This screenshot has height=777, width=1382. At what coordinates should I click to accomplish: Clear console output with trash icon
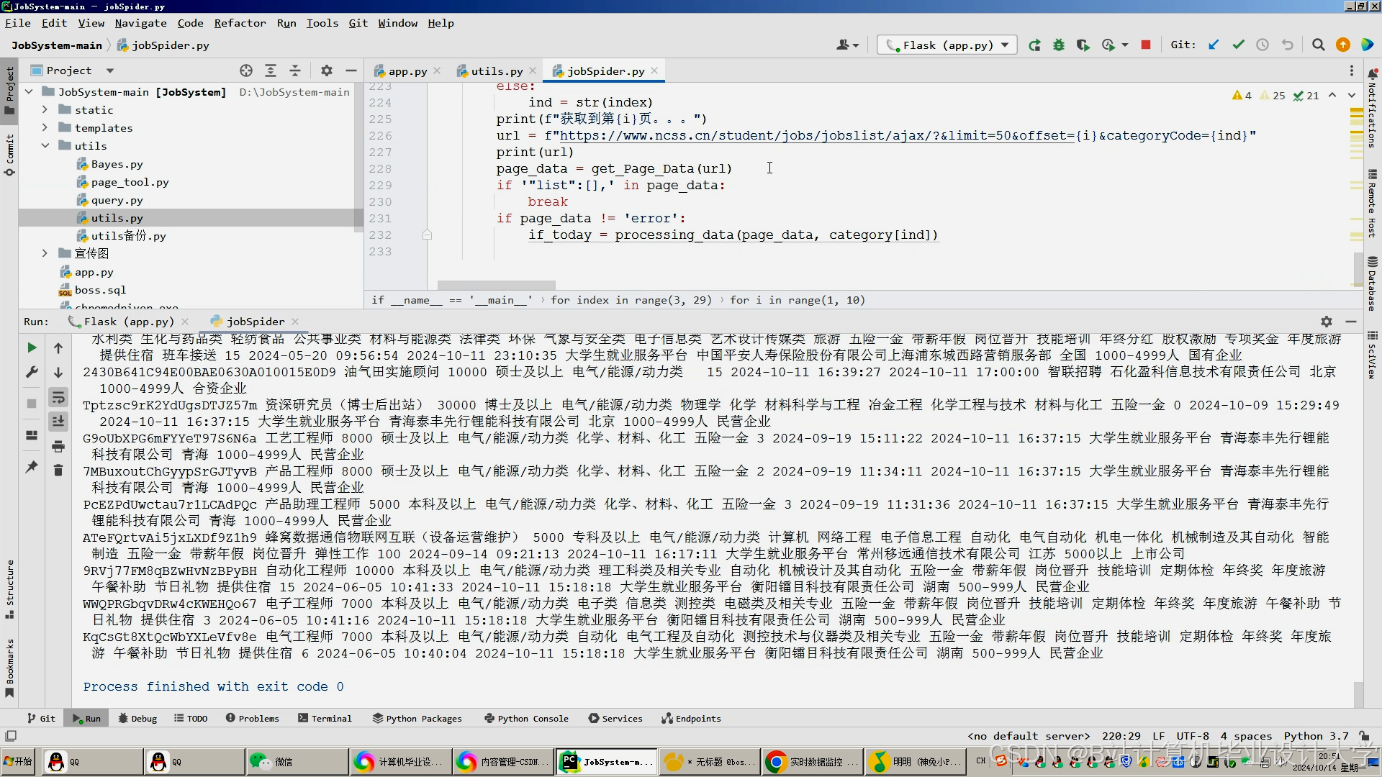pyautogui.click(x=58, y=471)
